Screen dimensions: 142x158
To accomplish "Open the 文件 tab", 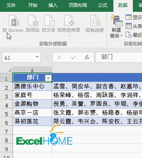I will 11,5.
